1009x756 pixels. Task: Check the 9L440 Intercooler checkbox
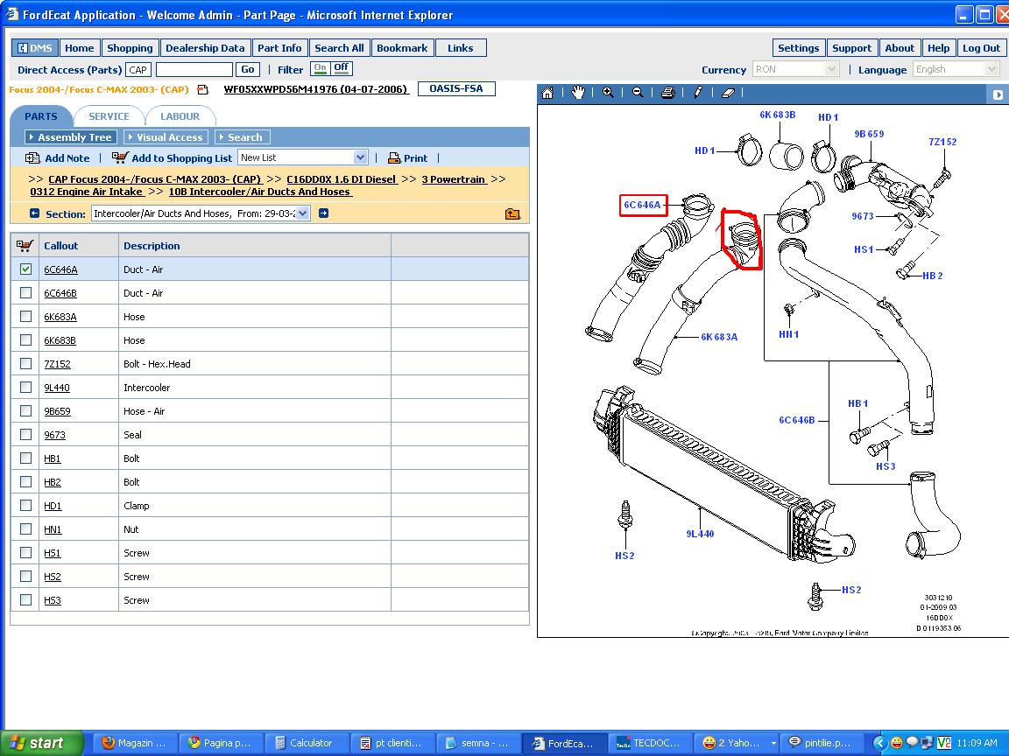pyautogui.click(x=25, y=388)
